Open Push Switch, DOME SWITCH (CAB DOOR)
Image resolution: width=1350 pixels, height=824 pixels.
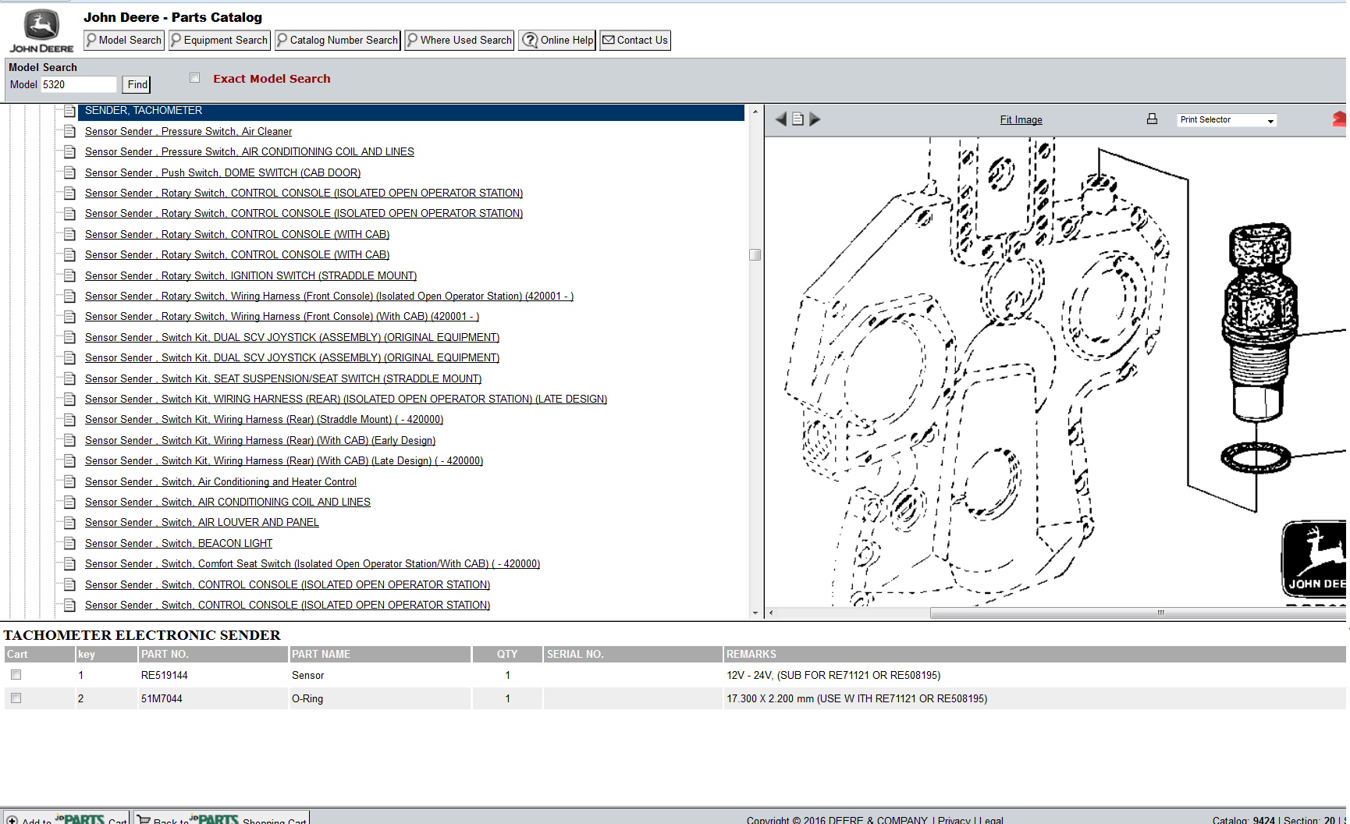[222, 173]
